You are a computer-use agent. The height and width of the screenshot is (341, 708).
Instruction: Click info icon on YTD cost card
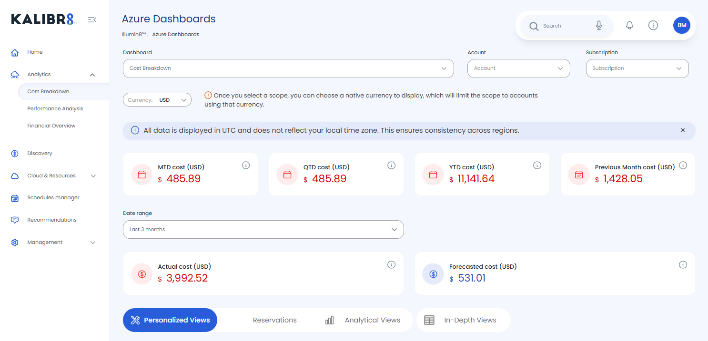coord(537,166)
